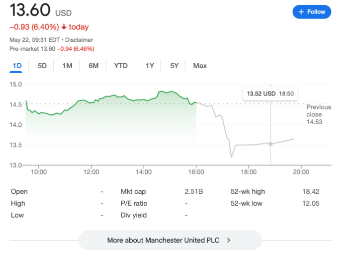The width and height of the screenshot is (355, 254).
Task: Open the Disclaimer link
Action: [79, 40]
